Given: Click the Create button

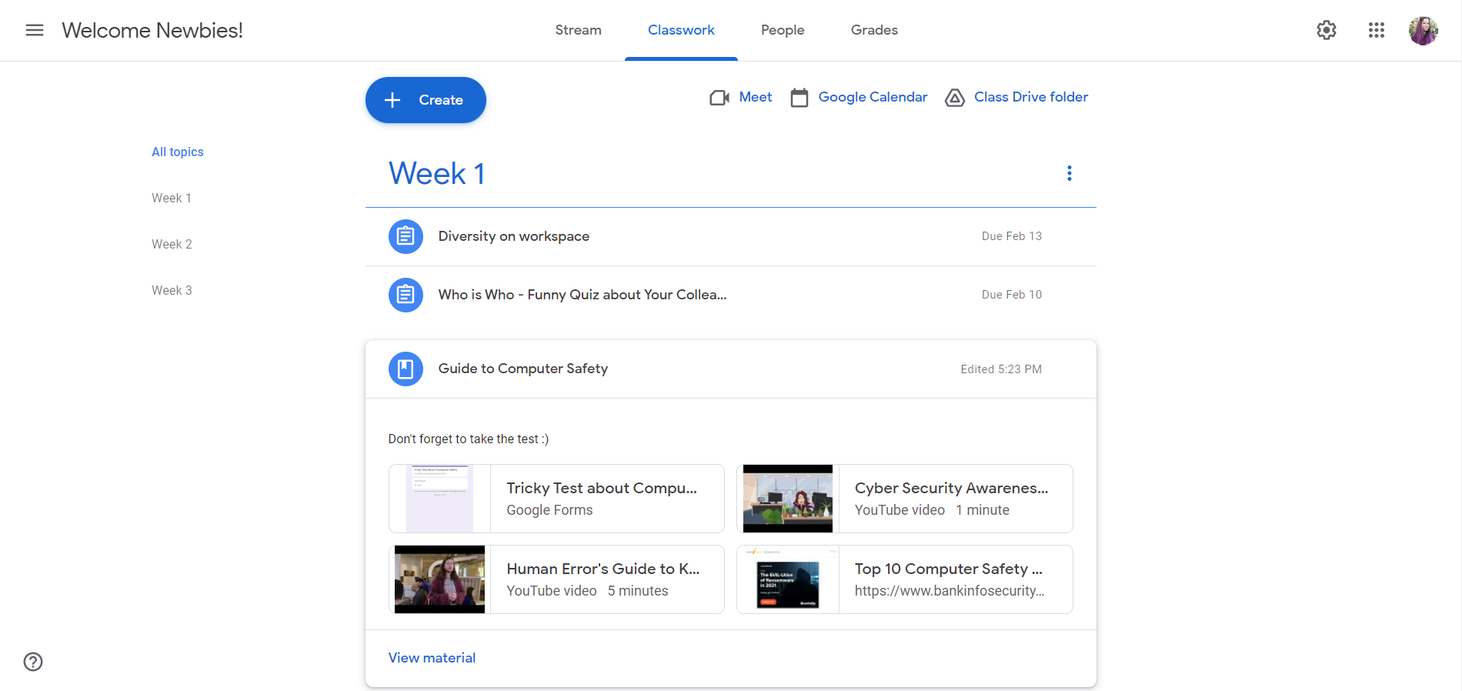Looking at the screenshot, I should click(x=426, y=100).
